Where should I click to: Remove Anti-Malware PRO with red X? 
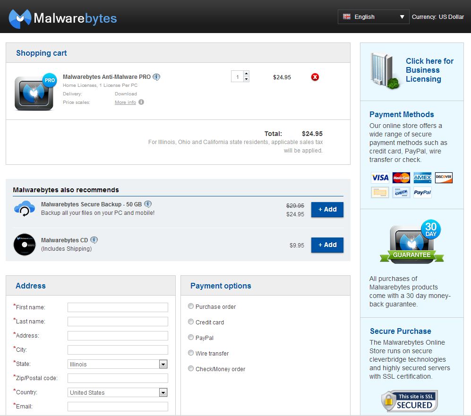[x=315, y=77]
